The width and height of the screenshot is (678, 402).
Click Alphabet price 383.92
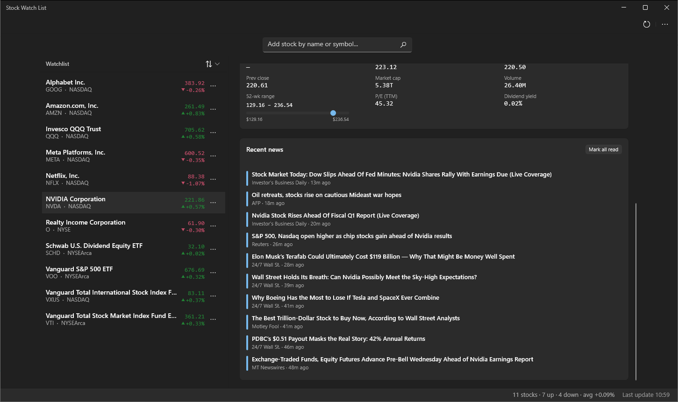194,83
